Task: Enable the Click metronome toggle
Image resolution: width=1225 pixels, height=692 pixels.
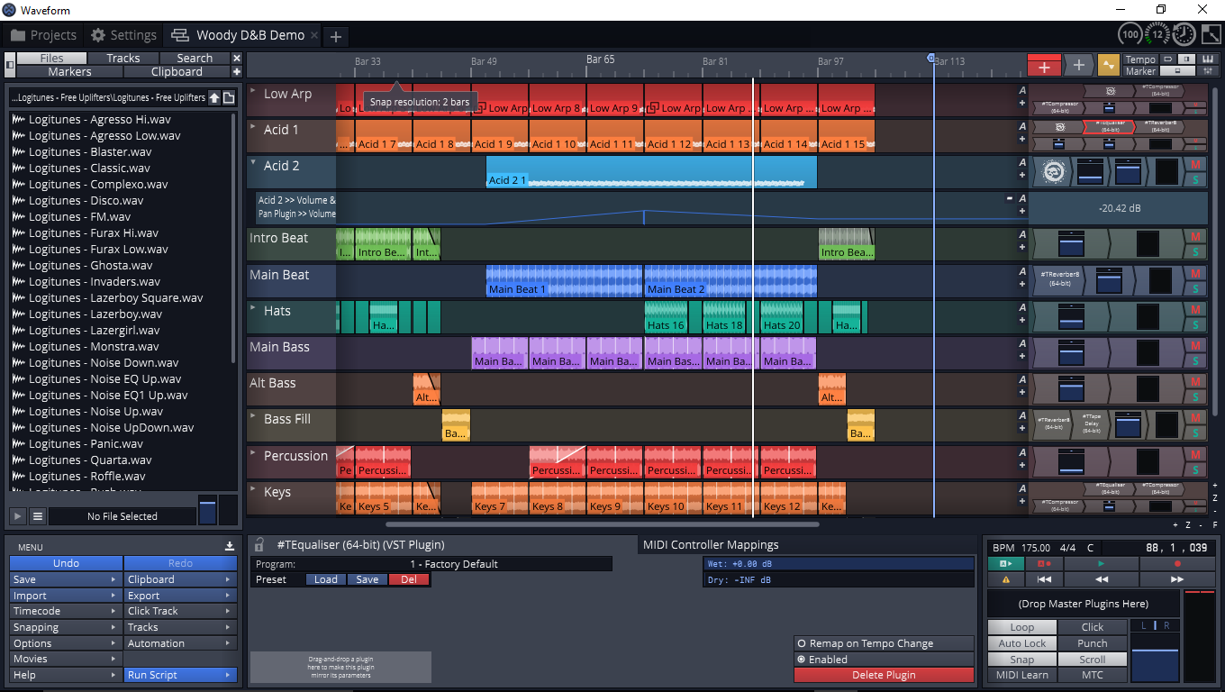Action: 1092,626
